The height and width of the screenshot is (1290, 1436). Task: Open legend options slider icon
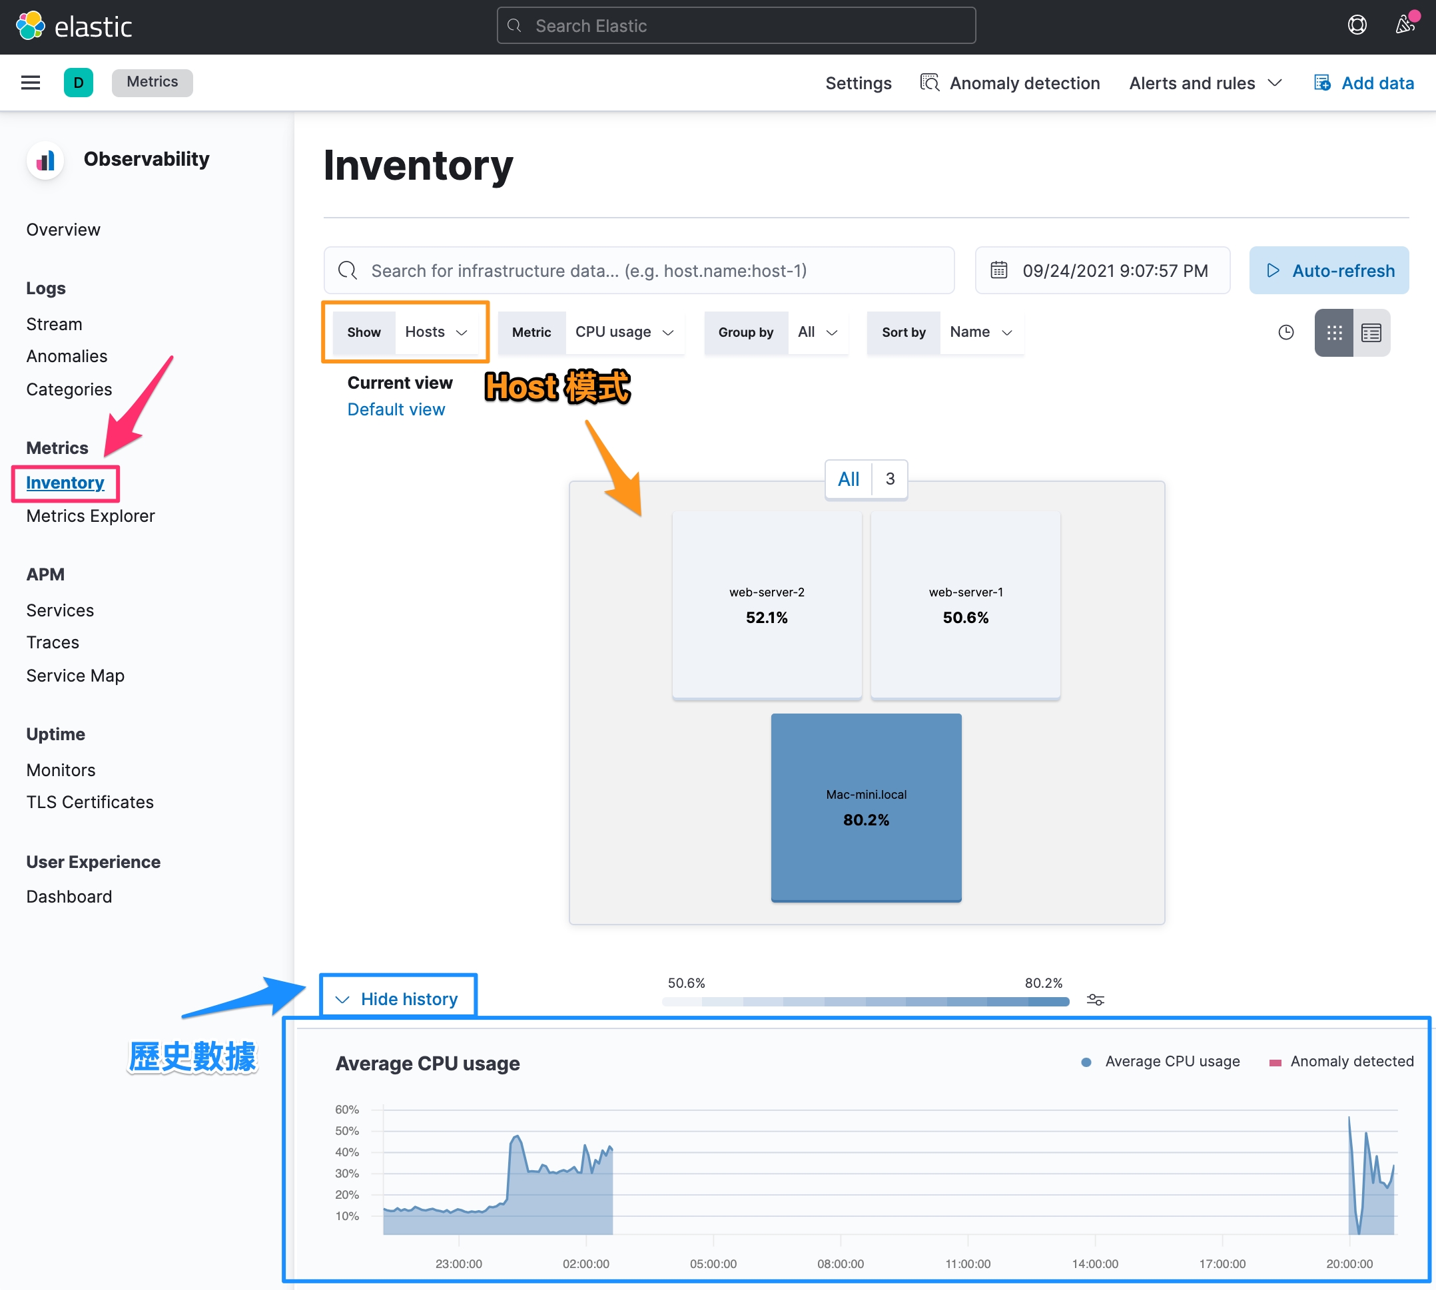coord(1096,1000)
